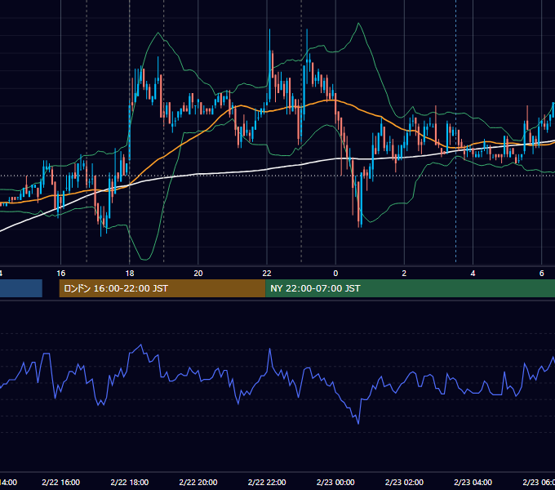
Task: Click the 2 hour label on chart axis
Action: point(404,274)
